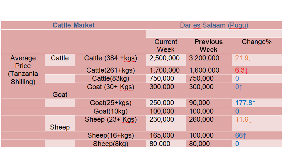The height and width of the screenshot is (158, 282).
Task: Click the Cattle Market header cell
Action: tap(73, 25)
